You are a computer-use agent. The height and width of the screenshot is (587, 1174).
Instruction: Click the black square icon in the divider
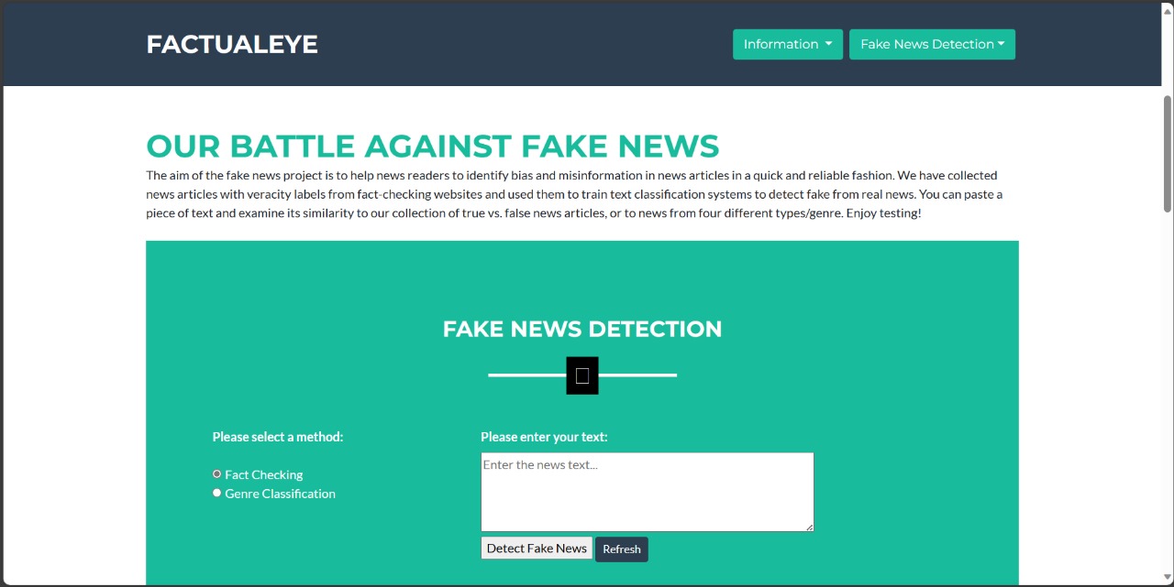tap(582, 375)
